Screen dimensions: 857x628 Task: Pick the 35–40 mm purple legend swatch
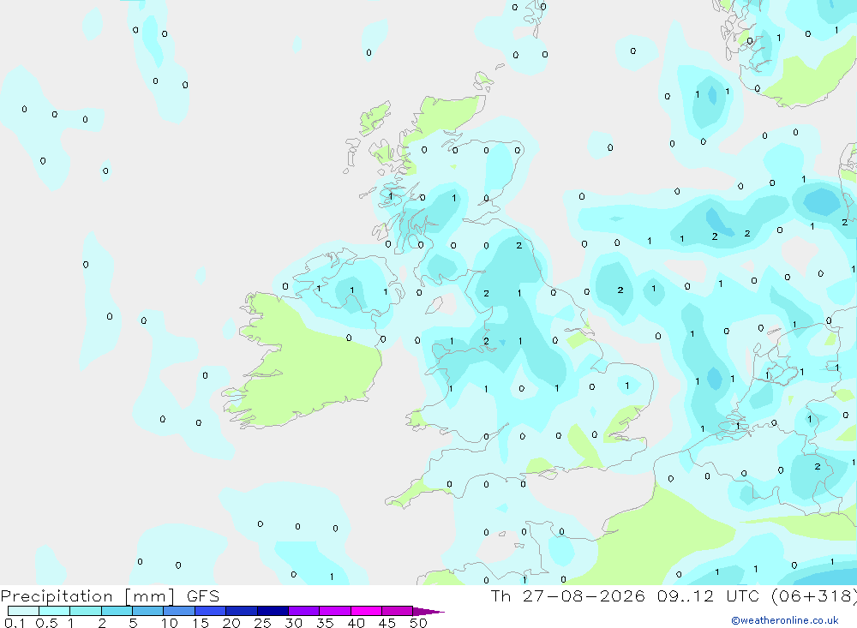tap(335, 611)
